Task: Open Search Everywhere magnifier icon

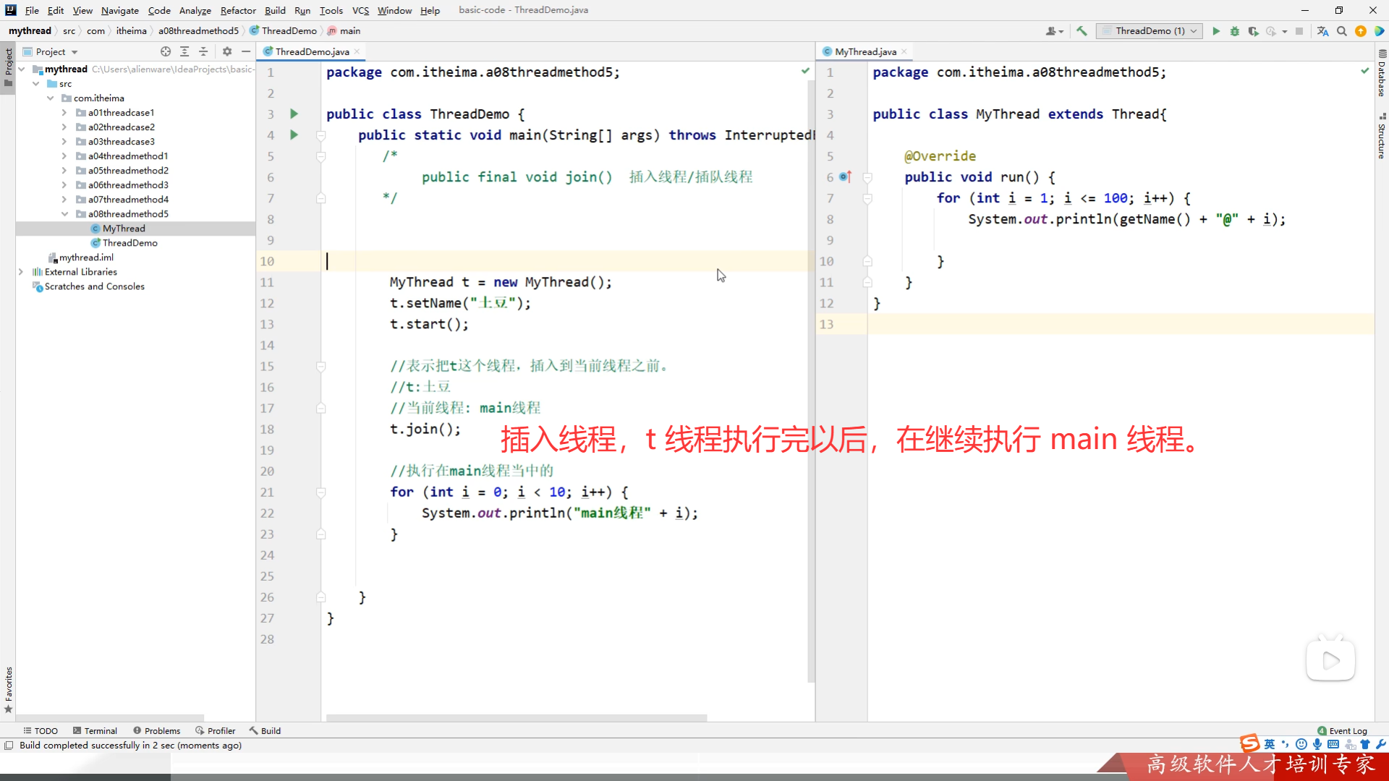Action: tap(1342, 31)
